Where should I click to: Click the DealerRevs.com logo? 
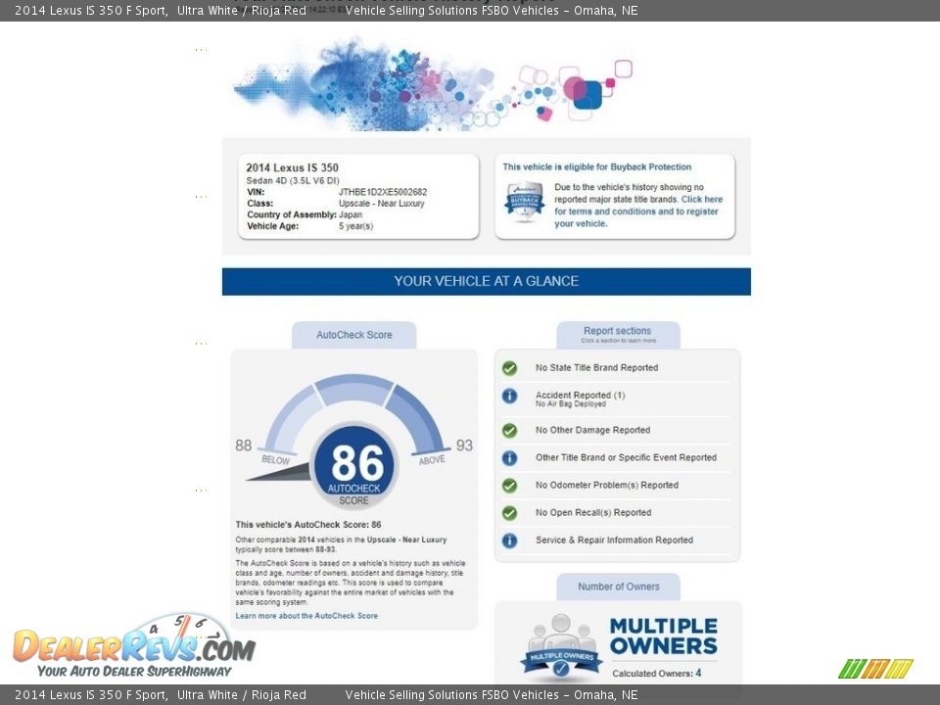coord(135,647)
